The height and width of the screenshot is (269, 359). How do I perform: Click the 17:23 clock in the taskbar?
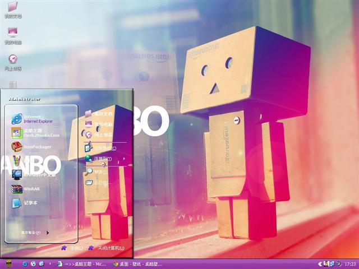coord(350,264)
